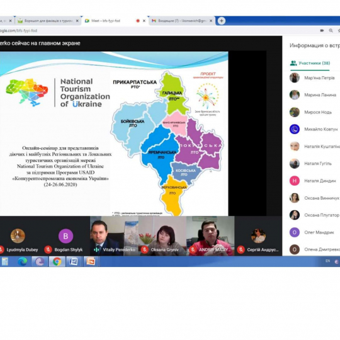Screen dimensions: 340x340
Task: Select participant Наталія Кушталіна
Action: click(x=315, y=146)
